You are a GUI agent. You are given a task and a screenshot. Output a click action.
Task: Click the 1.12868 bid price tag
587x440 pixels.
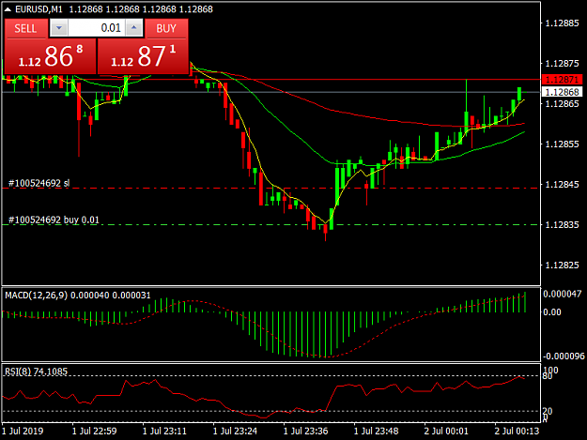click(x=562, y=92)
